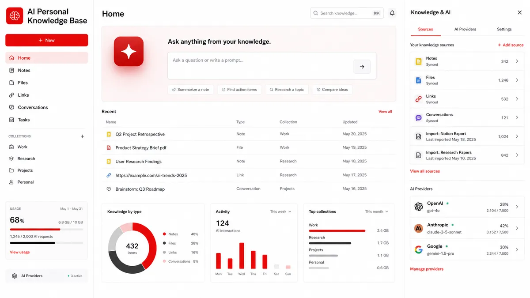Image resolution: width=530 pixels, height=298 pixels.
Task: Click View all sources link
Action: tap(425, 171)
